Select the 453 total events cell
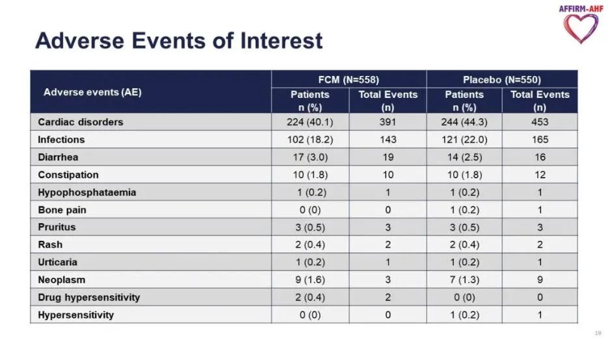The height and width of the screenshot is (342, 608). pyautogui.click(x=539, y=122)
